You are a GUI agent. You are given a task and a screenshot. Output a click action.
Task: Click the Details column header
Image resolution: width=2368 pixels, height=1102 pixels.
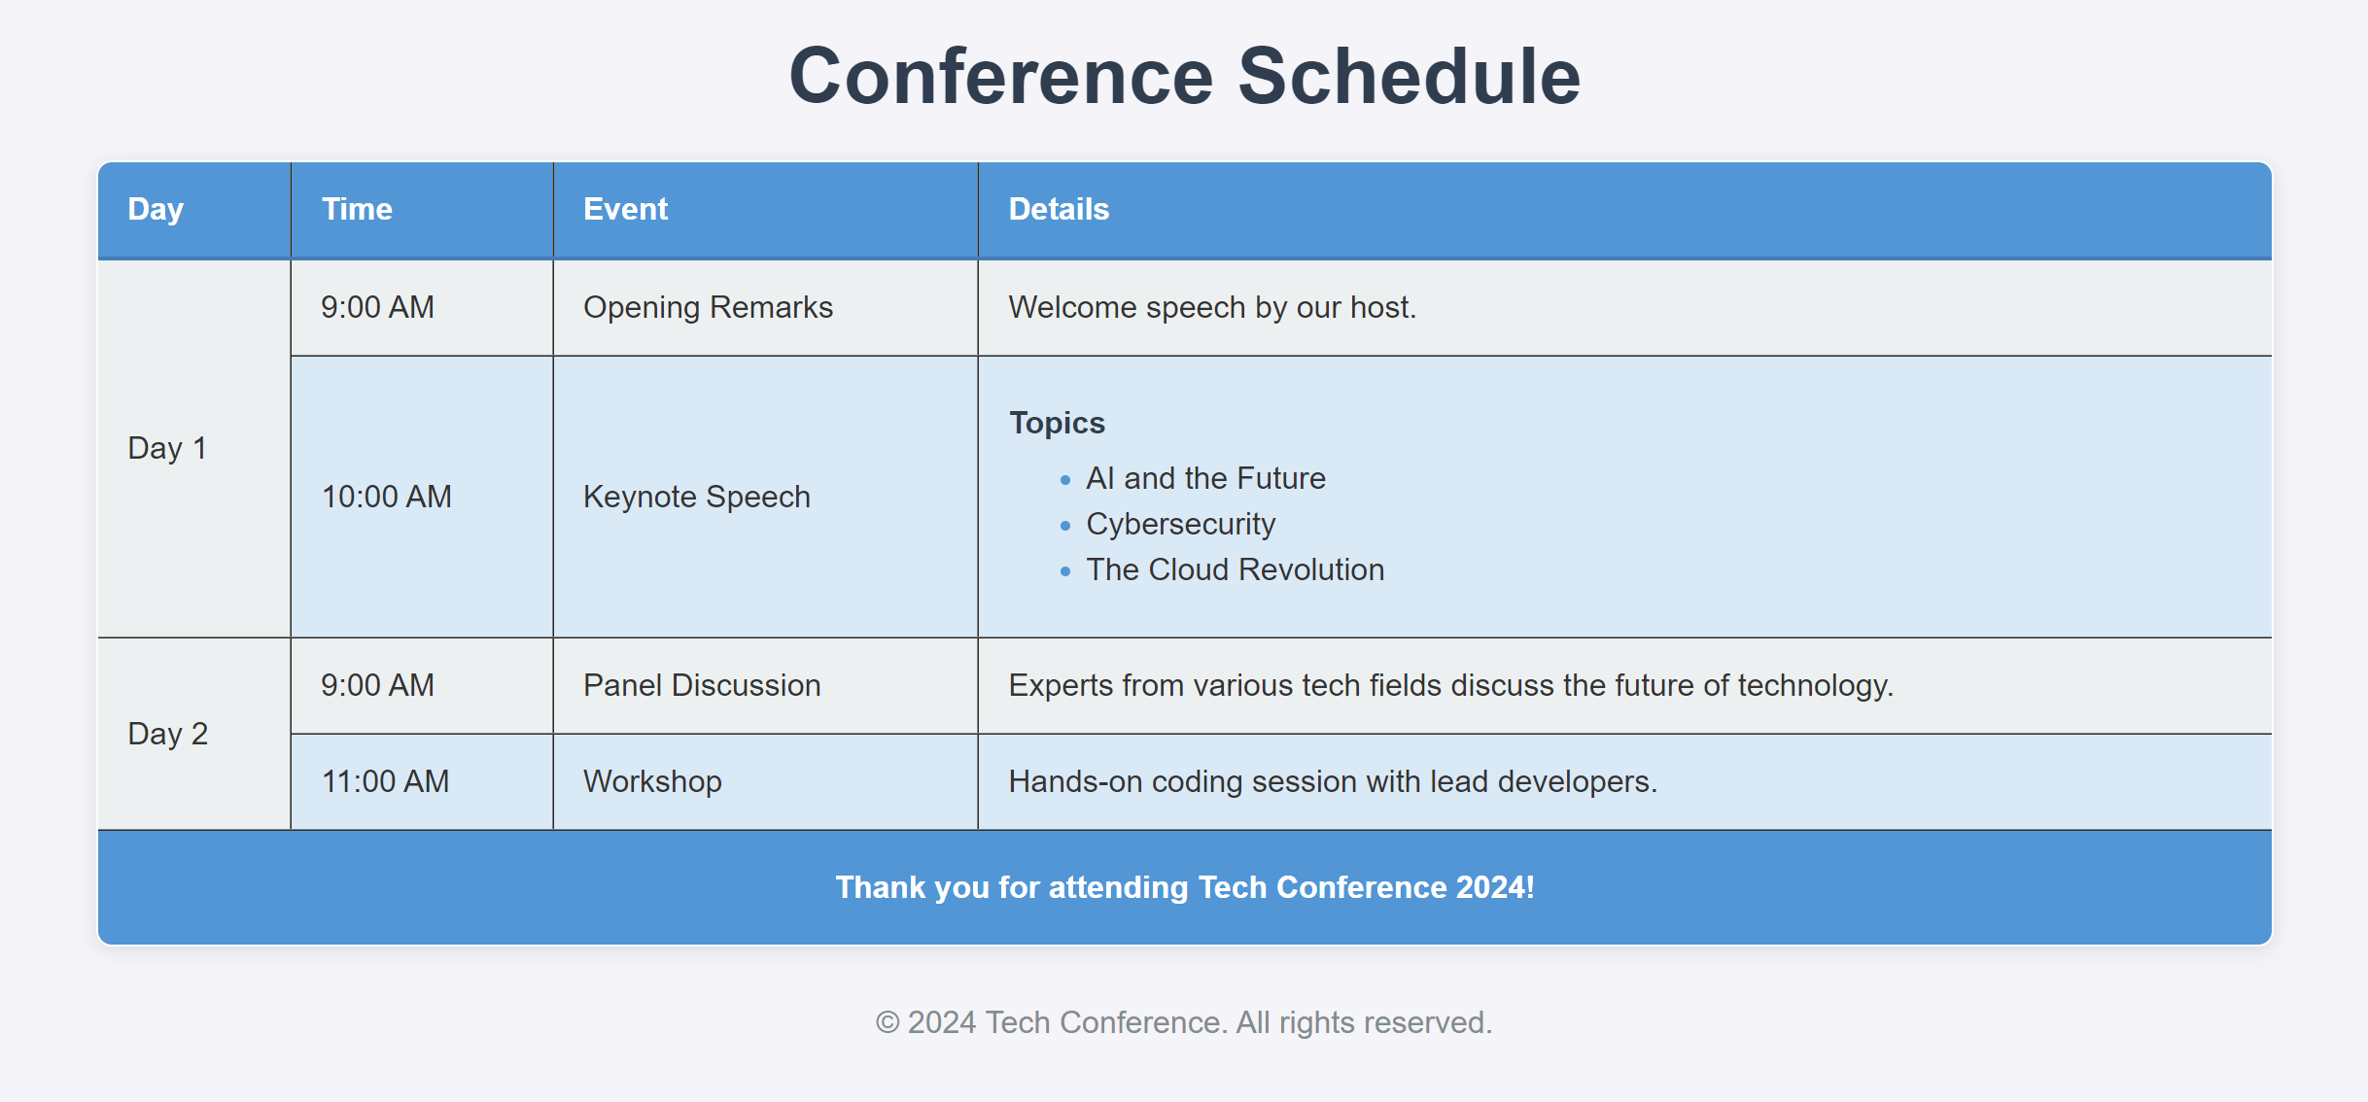1625,210
